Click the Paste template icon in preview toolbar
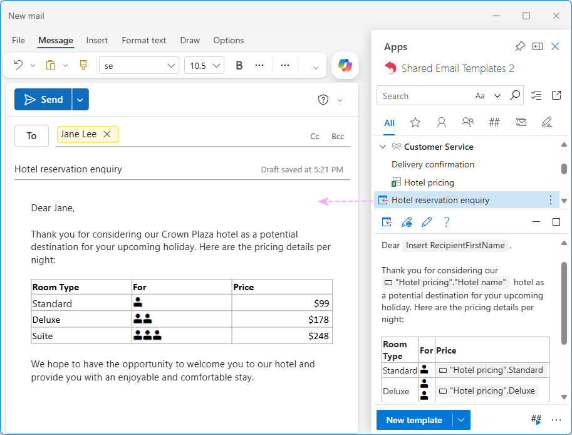This screenshot has height=435, width=572. 387,222
